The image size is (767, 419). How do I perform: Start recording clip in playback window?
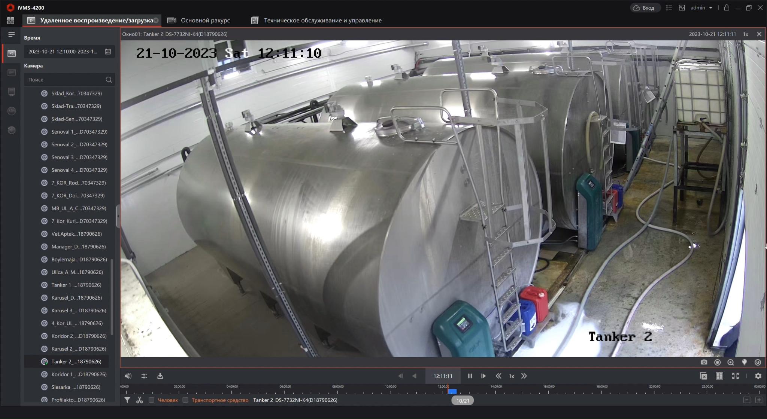click(x=718, y=362)
